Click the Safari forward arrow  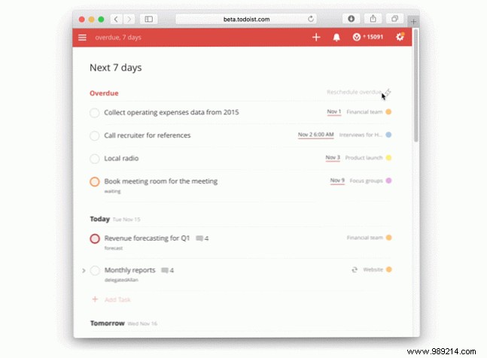click(x=129, y=20)
